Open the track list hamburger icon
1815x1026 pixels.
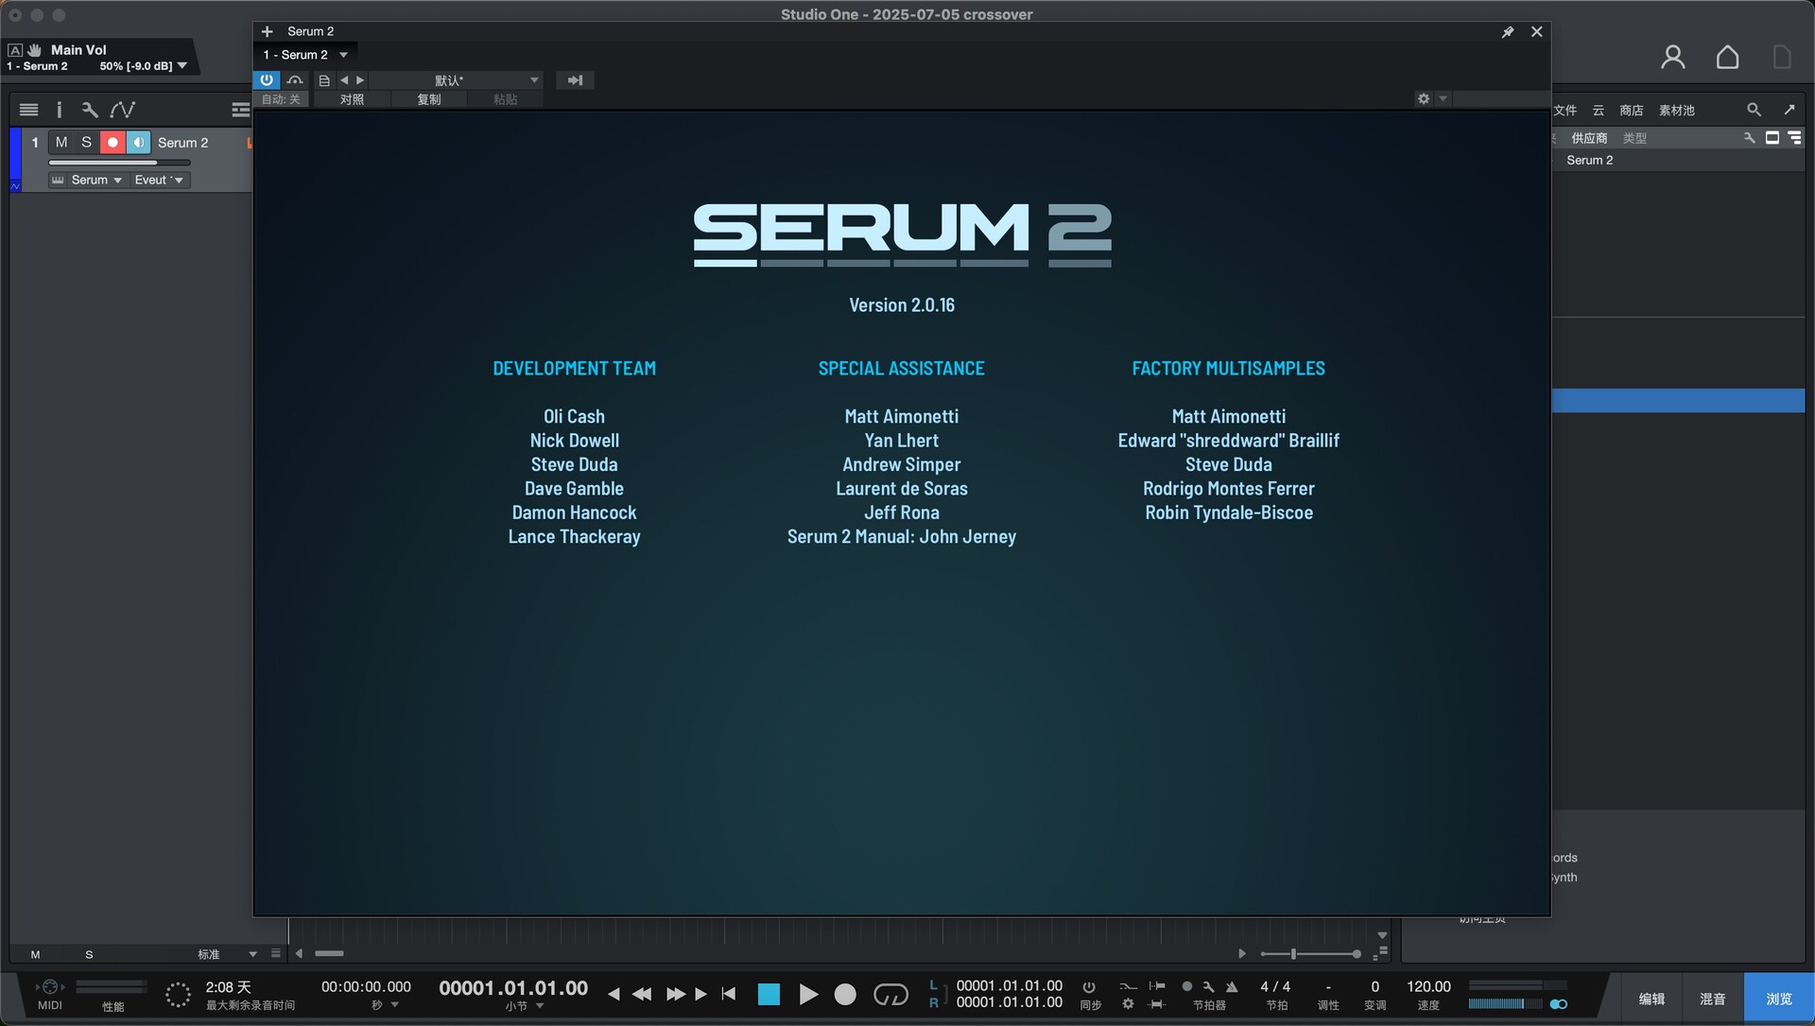coord(28,110)
